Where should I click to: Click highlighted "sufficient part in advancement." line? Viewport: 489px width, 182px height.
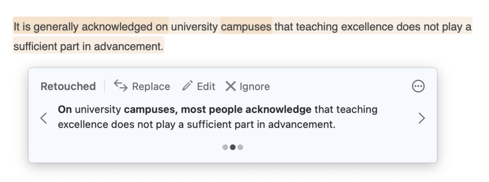[88, 47]
